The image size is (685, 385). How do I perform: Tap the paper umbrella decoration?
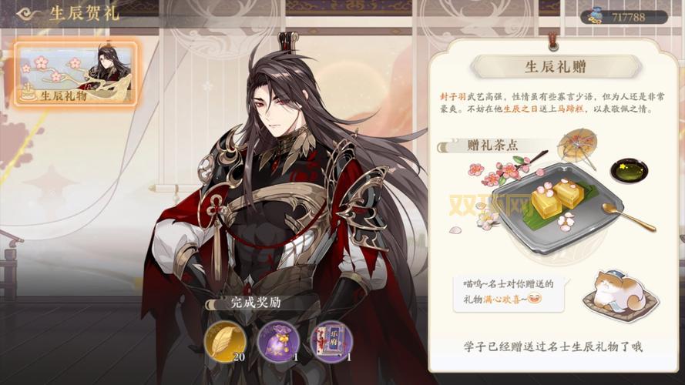coord(578,144)
